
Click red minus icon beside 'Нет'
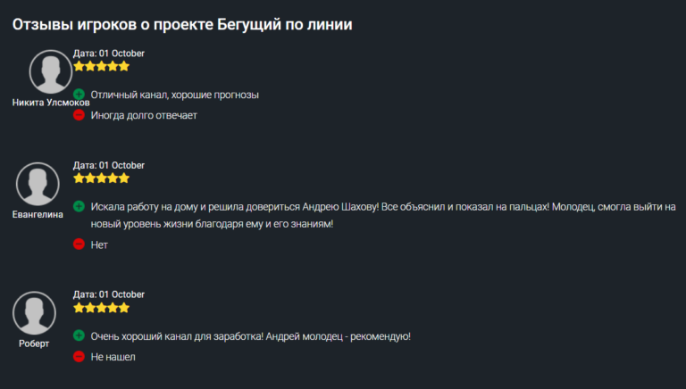click(79, 244)
